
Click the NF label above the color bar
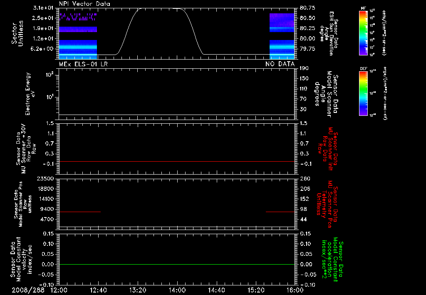(363, 8)
